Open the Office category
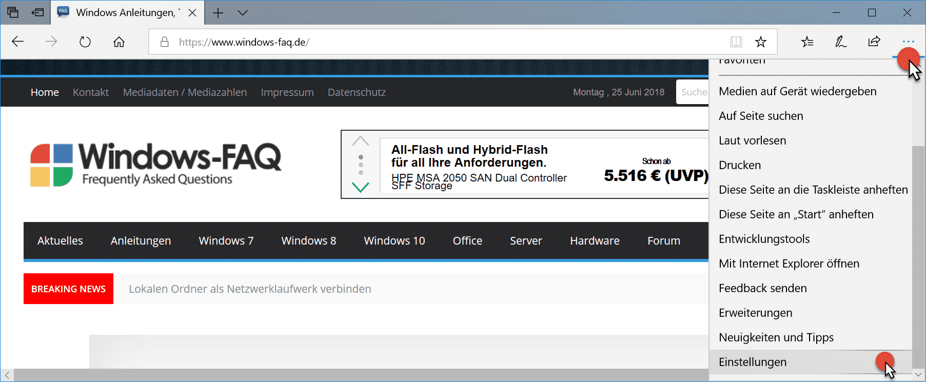The height and width of the screenshot is (382, 926). 467,241
